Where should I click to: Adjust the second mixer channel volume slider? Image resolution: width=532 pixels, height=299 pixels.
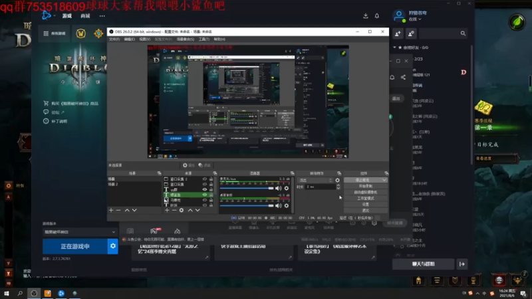pyautogui.click(x=247, y=205)
